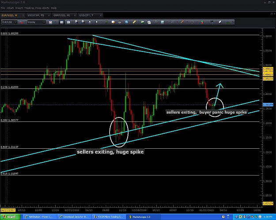The width and height of the screenshot is (276, 220).
Task: Click the green hourglass icon
Action: [106, 22]
